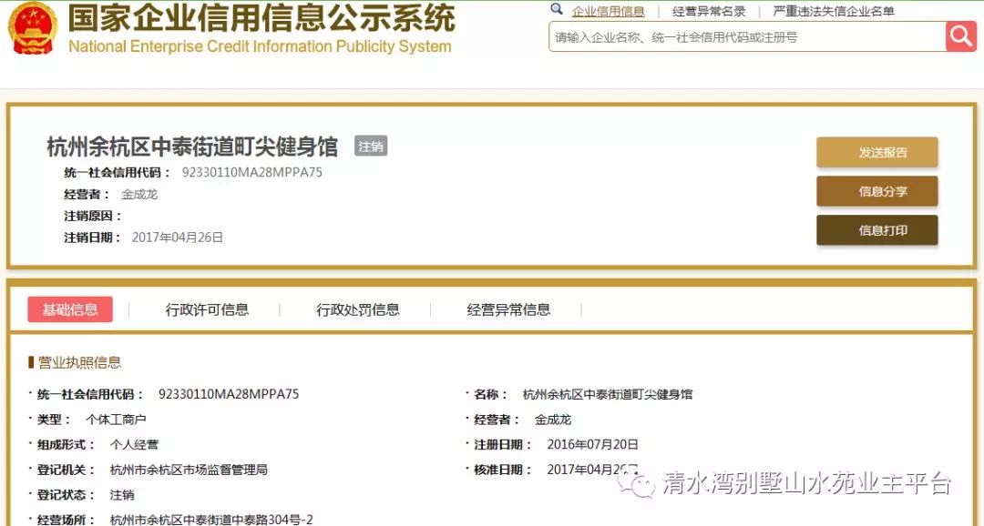Click license section credit code value
Viewport: 984px width, 526px height.
tap(229, 394)
